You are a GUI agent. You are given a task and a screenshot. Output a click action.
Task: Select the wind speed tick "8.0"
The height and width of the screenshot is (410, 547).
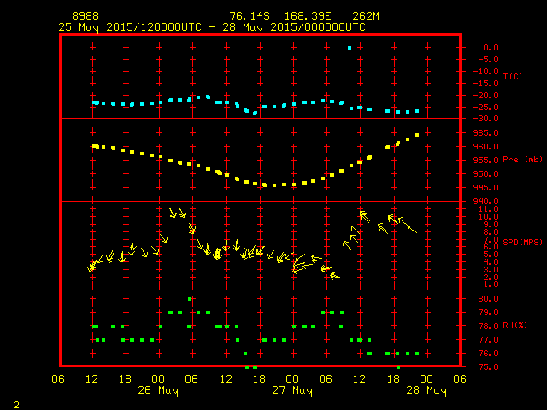click(491, 232)
